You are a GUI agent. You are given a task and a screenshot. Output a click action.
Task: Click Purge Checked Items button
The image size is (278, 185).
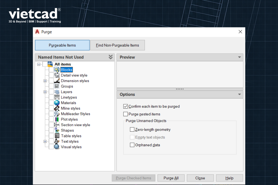pos(133,178)
